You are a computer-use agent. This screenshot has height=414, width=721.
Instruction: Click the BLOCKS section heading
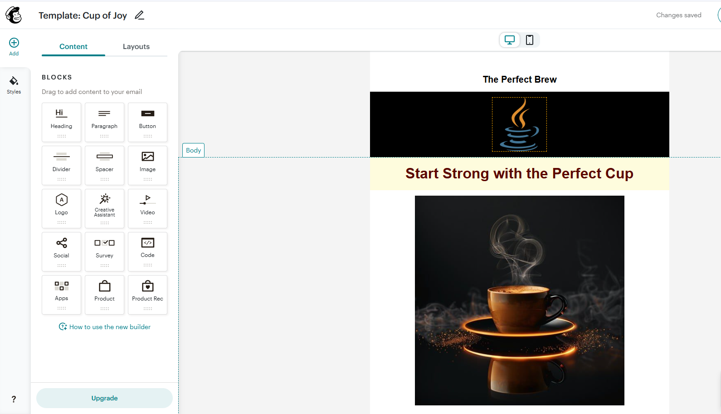(x=57, y=77)
